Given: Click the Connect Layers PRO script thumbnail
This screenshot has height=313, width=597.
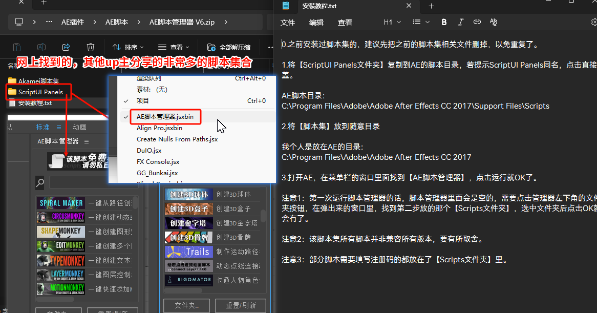Looking at the screenshot, I should coord(189,266).
